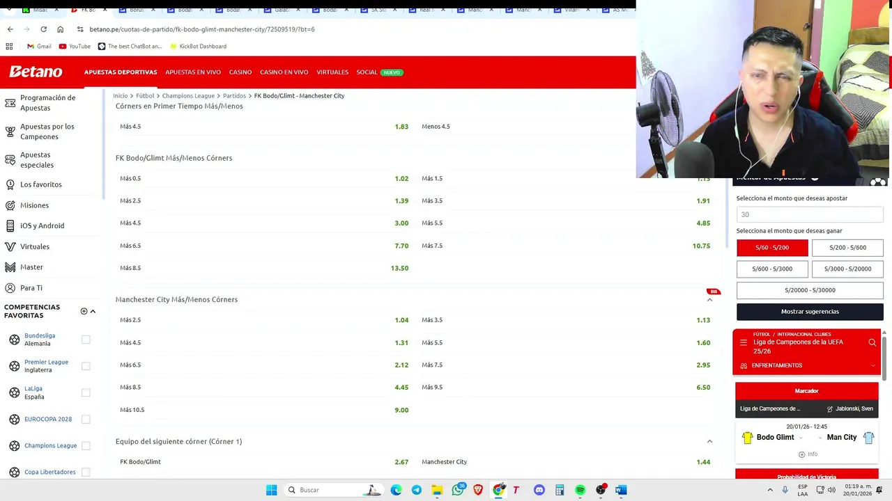892x501 pixels.
Task: Check the LaLiga favorite checkbox
Action: [x=86, y=392]
